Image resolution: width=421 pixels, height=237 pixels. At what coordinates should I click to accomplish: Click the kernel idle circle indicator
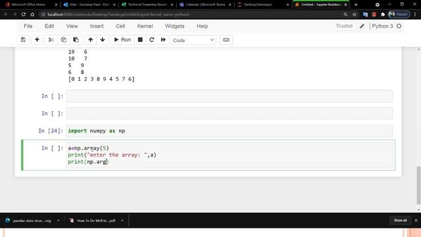399,26
